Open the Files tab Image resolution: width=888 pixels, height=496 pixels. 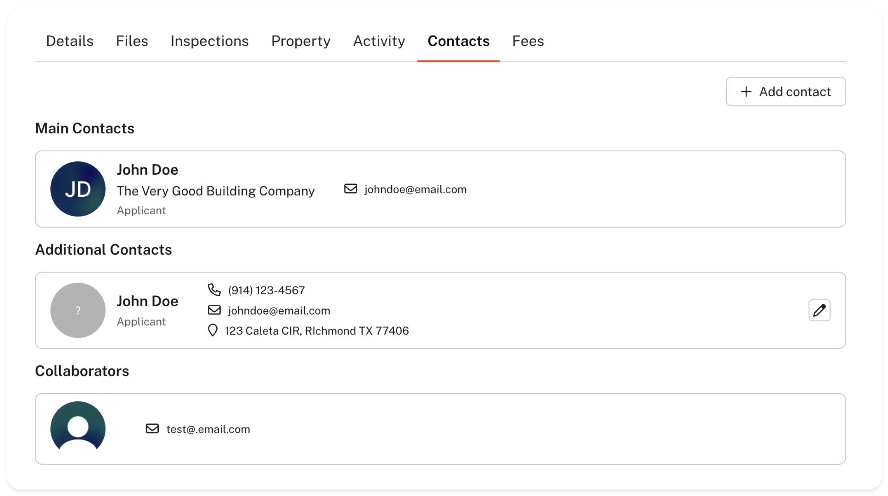(x=132, y=41)
